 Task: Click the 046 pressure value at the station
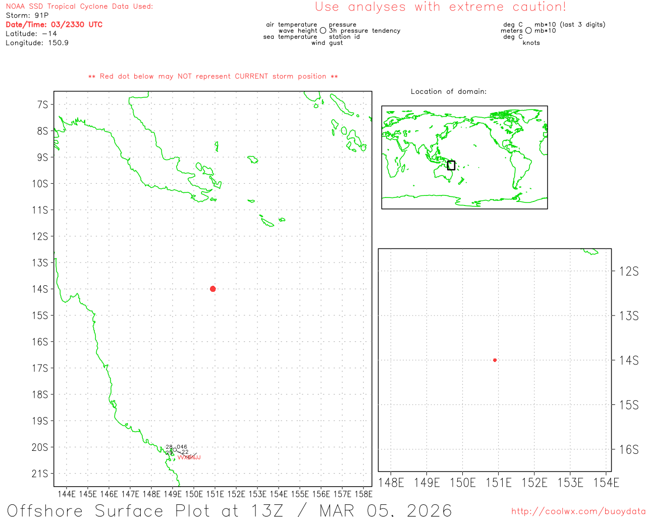click(182, 447)
